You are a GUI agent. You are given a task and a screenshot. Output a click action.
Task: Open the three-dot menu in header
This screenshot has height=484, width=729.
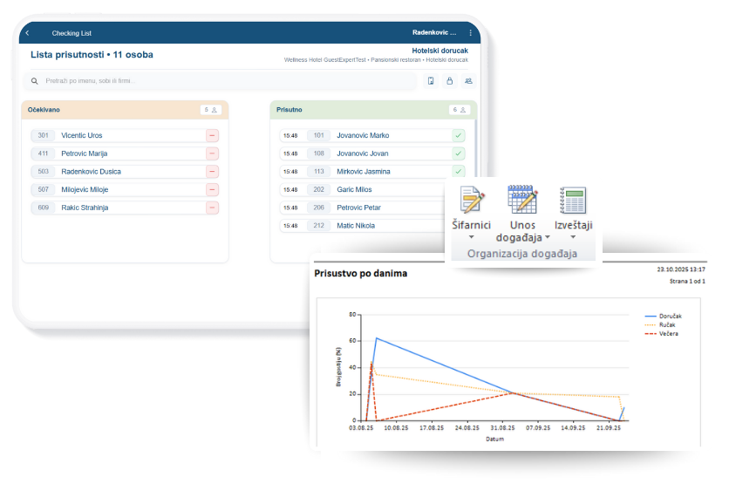click(471, 33)
